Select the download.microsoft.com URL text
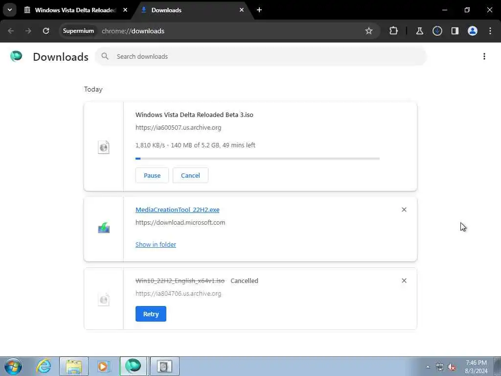501x376 pixels. click(x=180, y=223)
